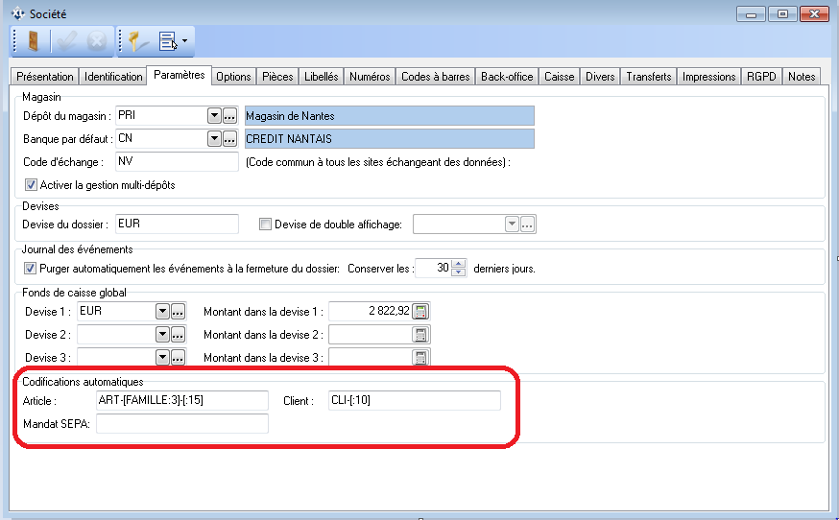Go to the RGPD tab
This screenshot has height=520, width=839.
click(762, 77)
